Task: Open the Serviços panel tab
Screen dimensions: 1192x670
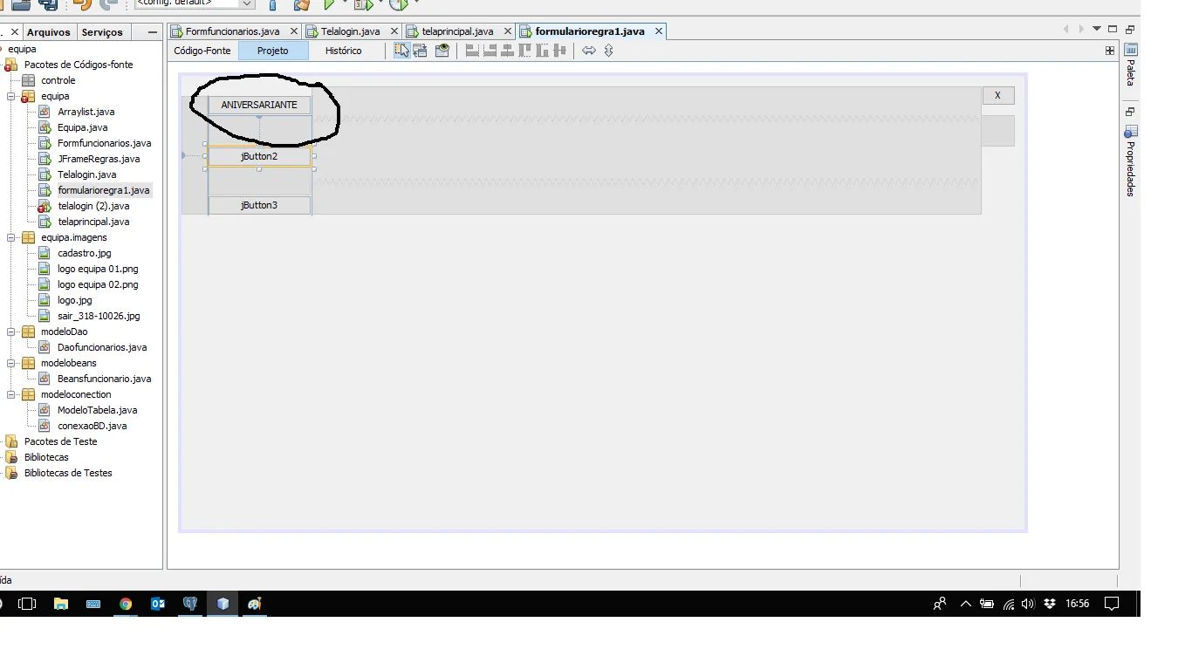Action: coord(102,32)
